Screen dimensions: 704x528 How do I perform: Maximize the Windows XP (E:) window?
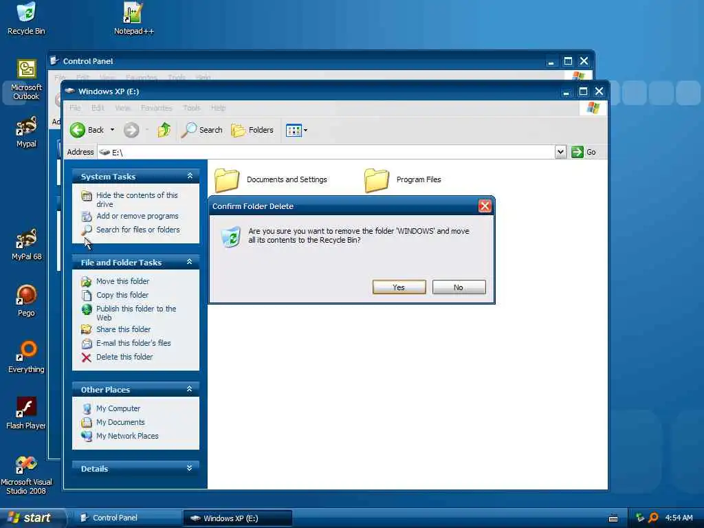coord(583,91)
